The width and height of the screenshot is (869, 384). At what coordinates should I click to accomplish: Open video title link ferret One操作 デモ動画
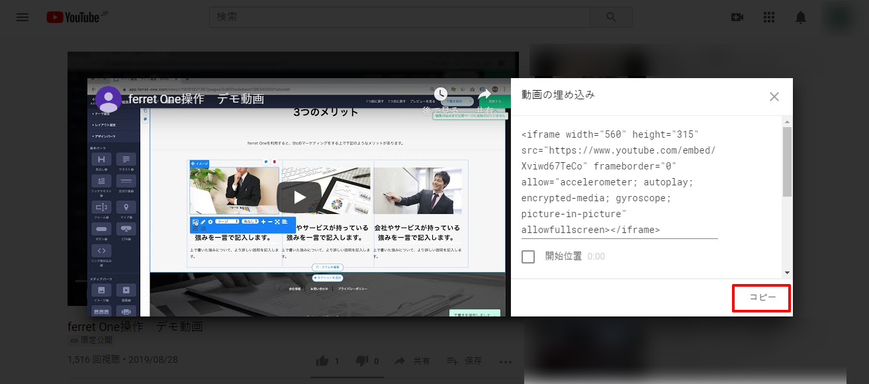pos(196,99)
